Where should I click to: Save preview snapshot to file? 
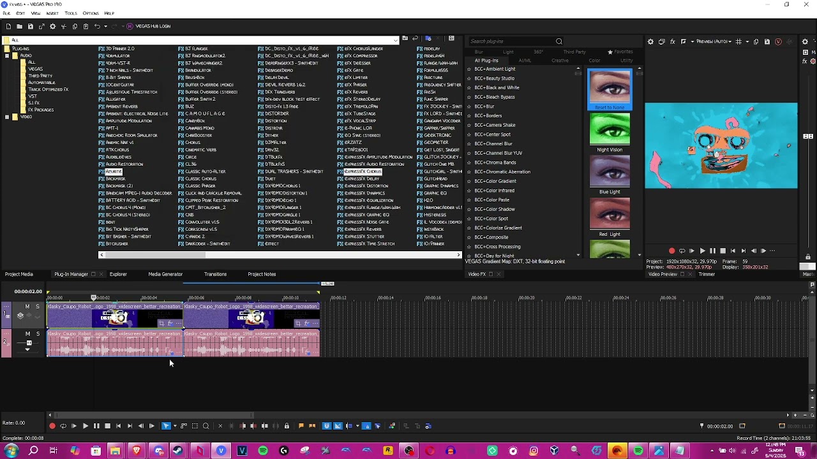pyautogui.click(x=767, y=41)
